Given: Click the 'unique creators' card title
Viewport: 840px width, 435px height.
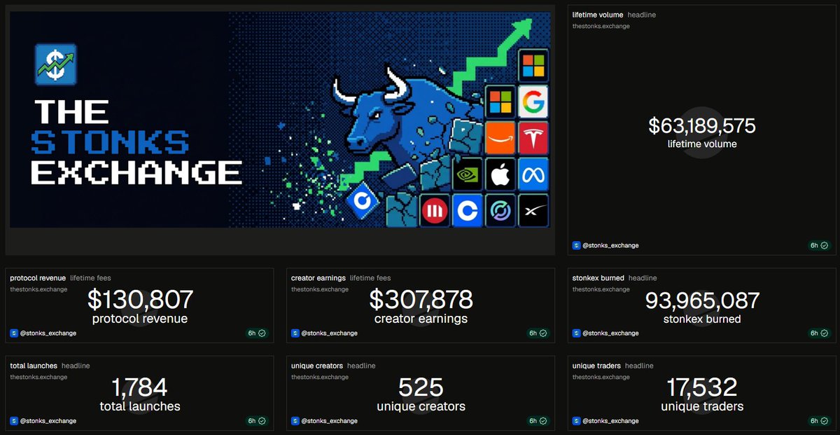Looking at the screenshot, I should coord(317,366).
